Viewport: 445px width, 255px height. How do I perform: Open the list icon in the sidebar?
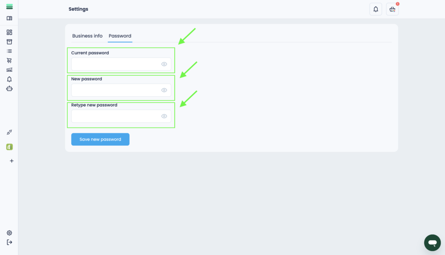9,51
